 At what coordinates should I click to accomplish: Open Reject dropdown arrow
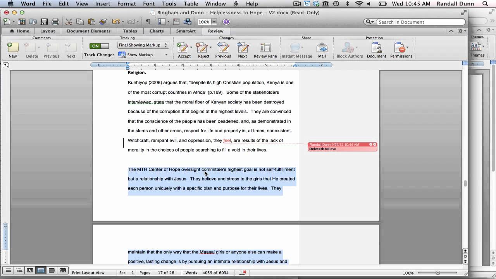point(210,47)
